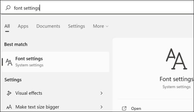Image resolution: width=194 pixels, height=112 pixels.
Task: Click inside the font settings search box
Action: (x=97, y=8)
